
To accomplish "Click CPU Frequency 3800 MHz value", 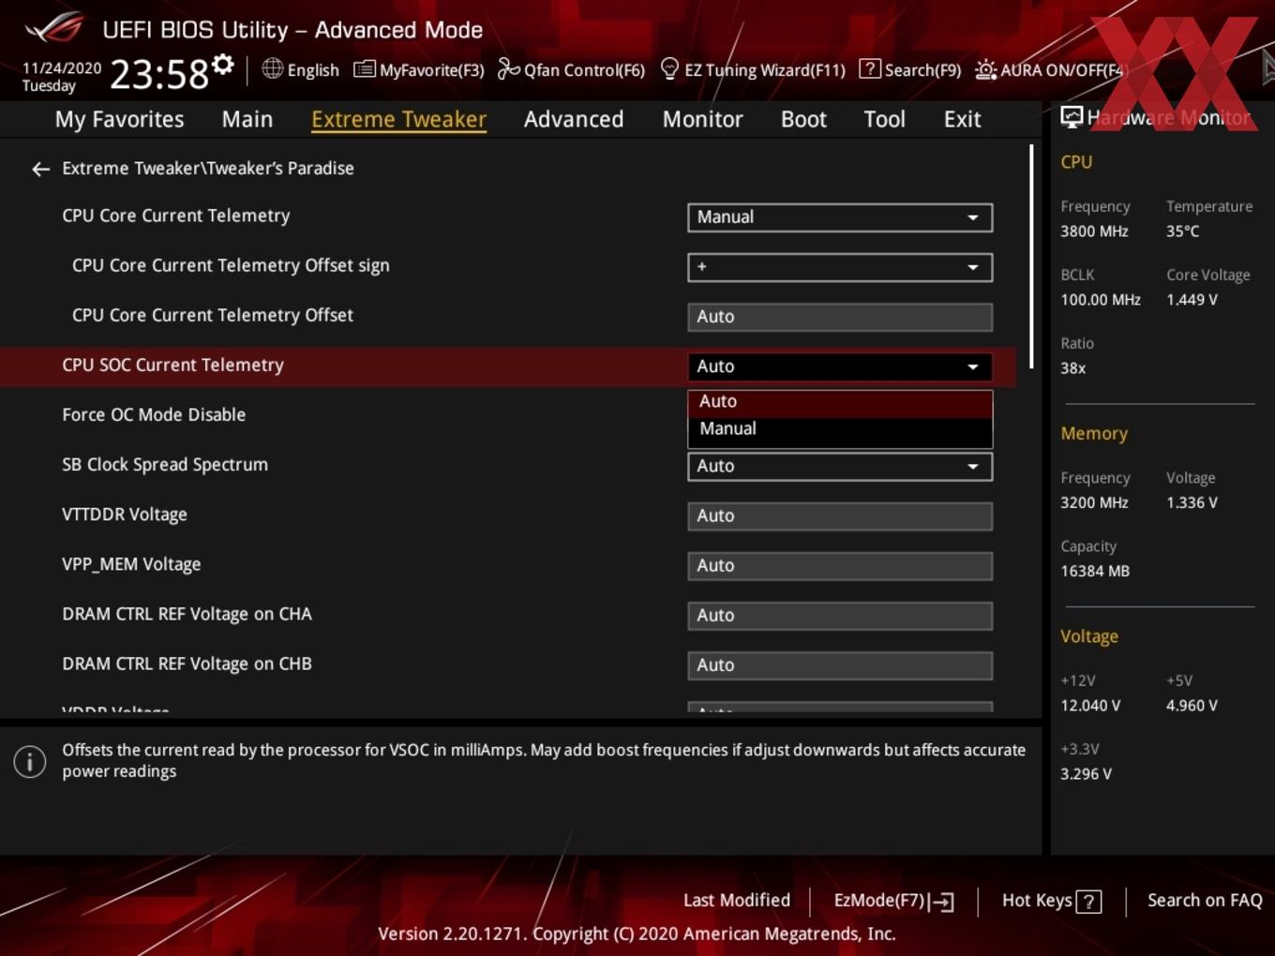I will tap(1094, 231).
